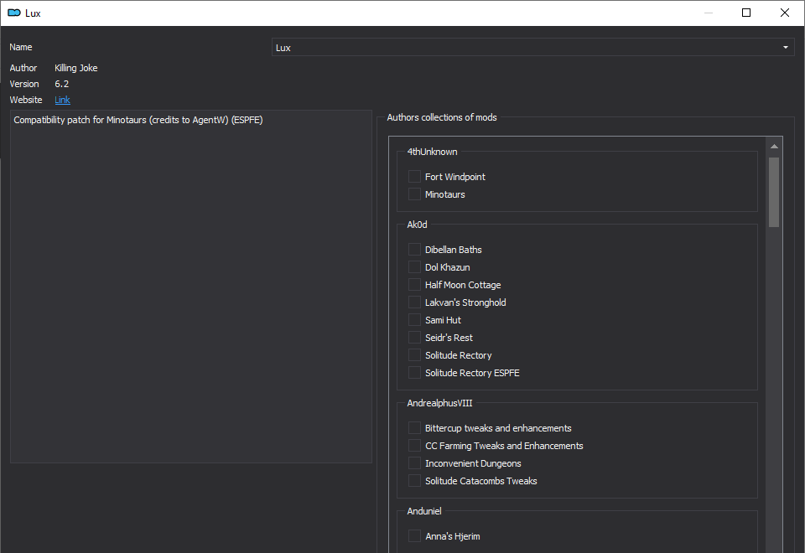This screenshot has height=553, width=805.
Task: Open the Name dropdown showing Lux
Action: [533, 47]
